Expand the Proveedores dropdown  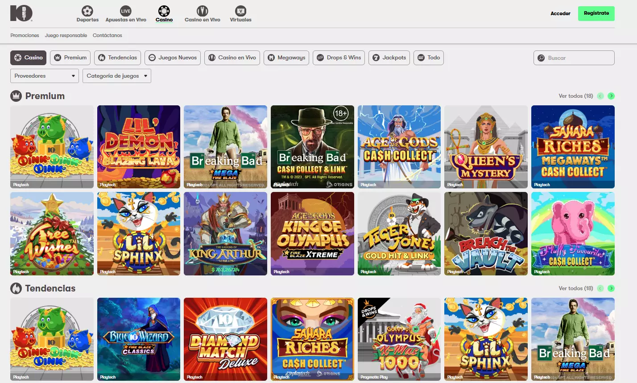click(45, 76)
